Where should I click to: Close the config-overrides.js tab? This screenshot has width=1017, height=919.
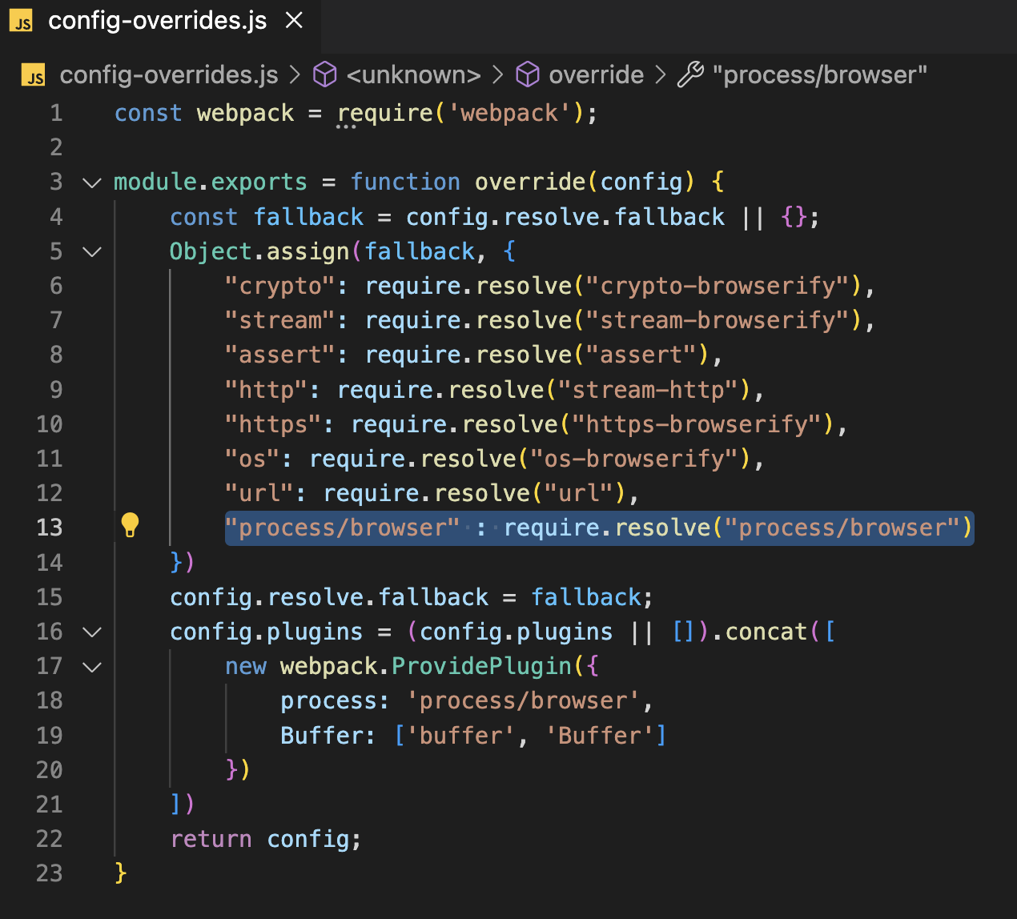295,21
